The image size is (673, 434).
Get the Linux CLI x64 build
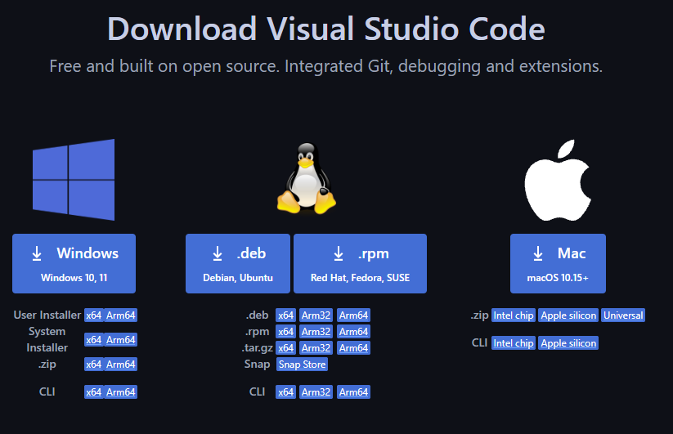286,392
